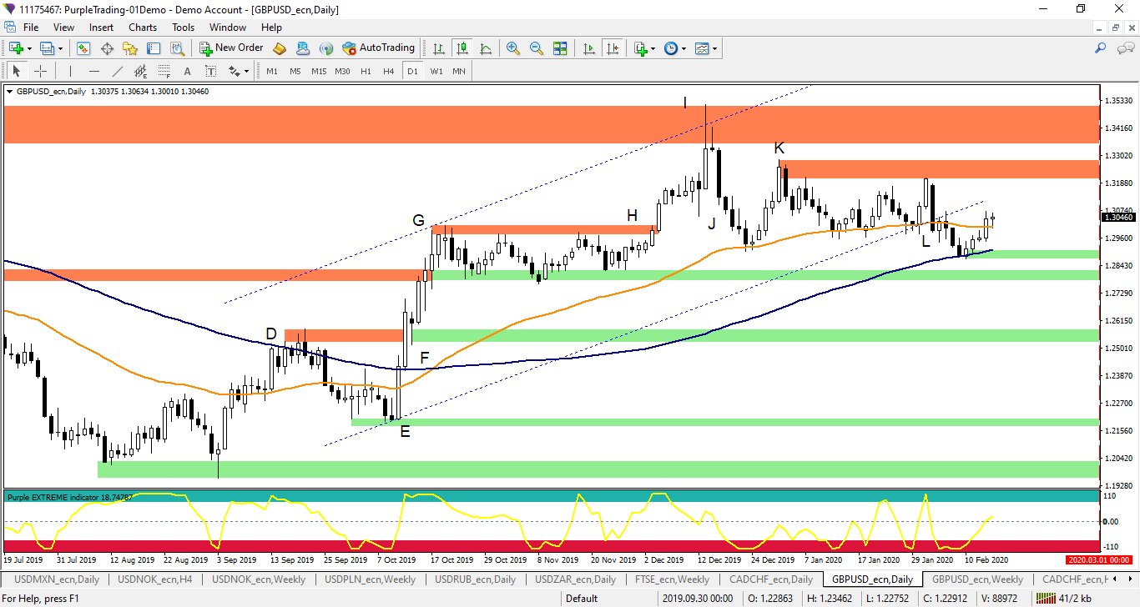Image resolution: width=1140 pixels, height=607 pixels.
Task: Switch to Candlesticks chart mode
Action: point(462,48)
